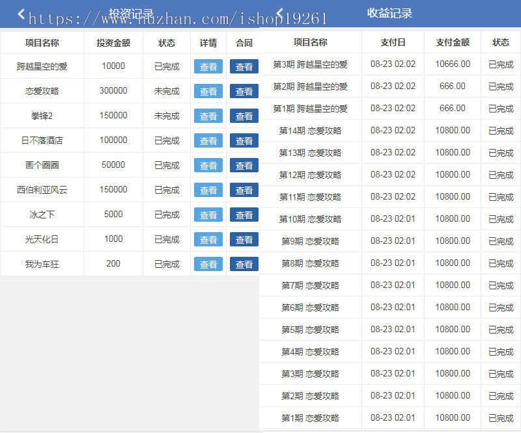View details for 跨越星空的爱 investment
Image resolution: width=521 pixels, height=433 pixels.
point(208,67)
